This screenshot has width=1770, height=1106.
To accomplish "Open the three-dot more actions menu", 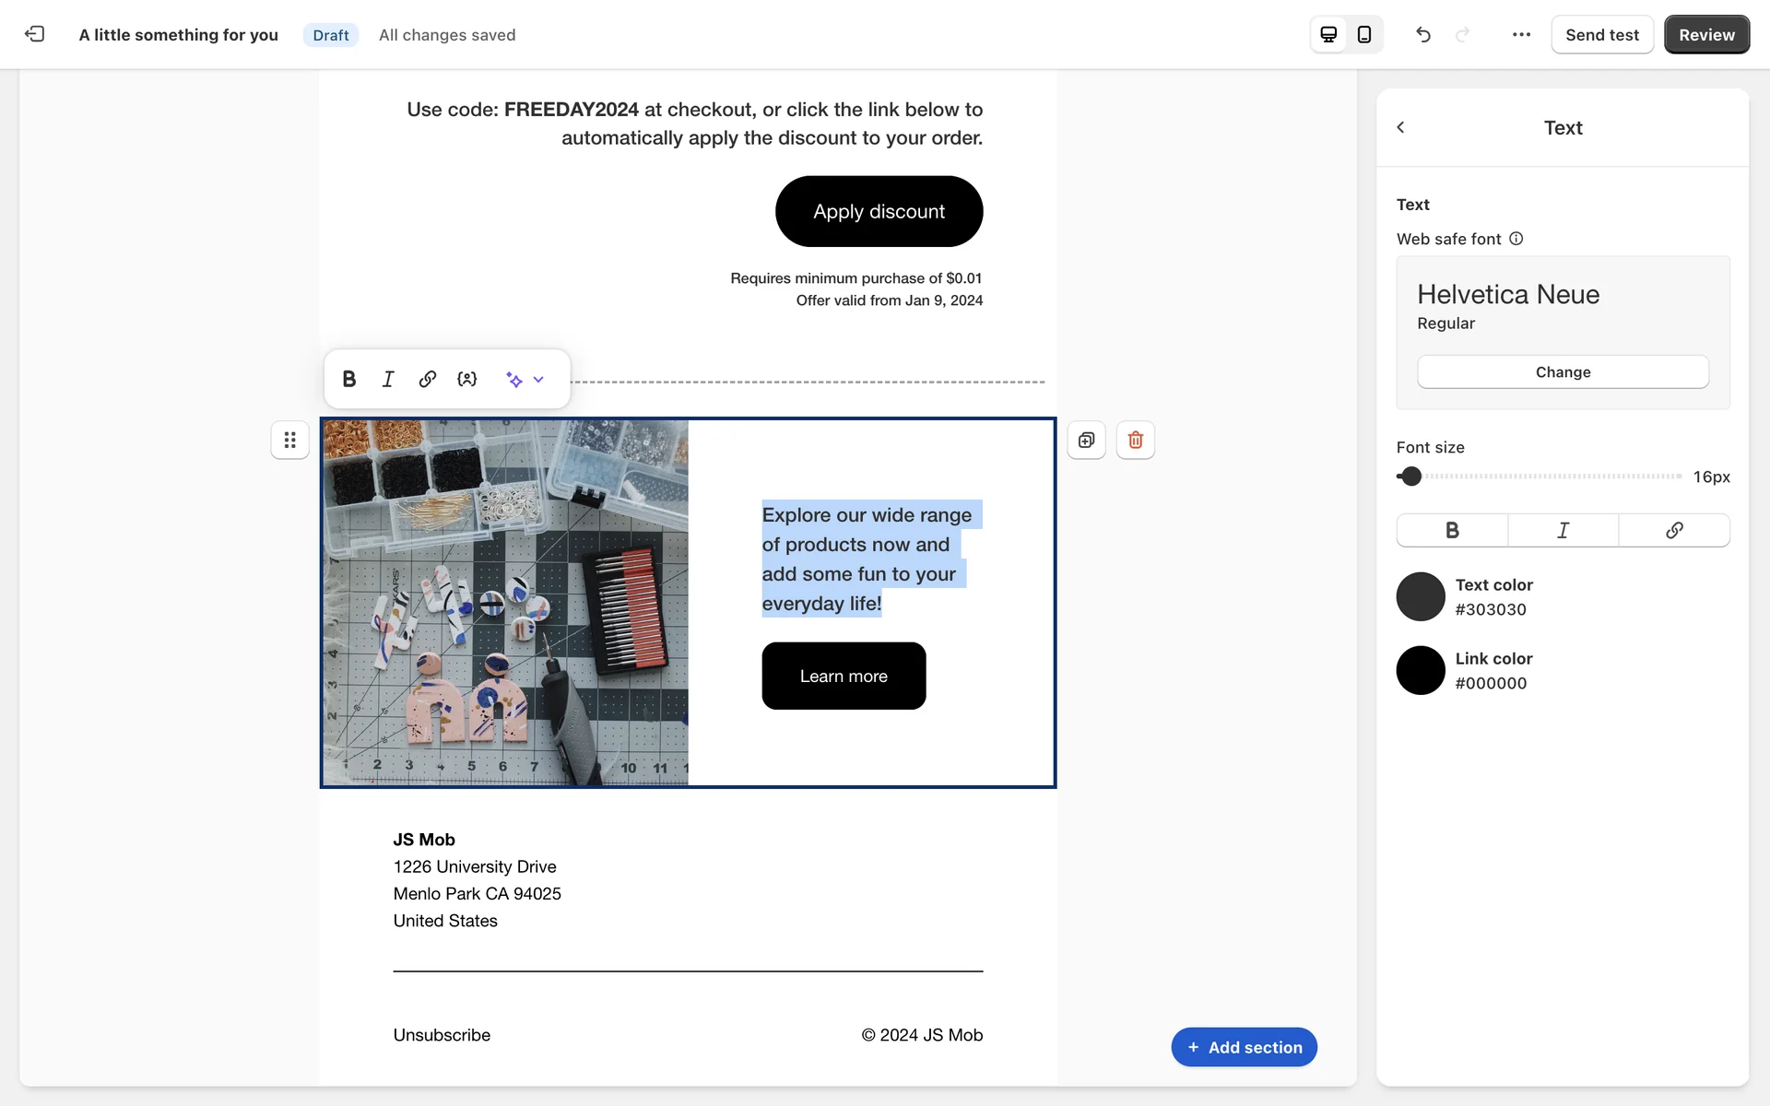I will click(x=1521, y=34).
